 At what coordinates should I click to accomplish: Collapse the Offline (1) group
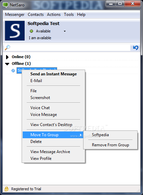coord(7,64)
